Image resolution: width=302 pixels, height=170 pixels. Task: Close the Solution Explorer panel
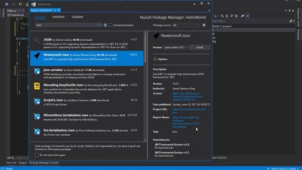point(293,10)
